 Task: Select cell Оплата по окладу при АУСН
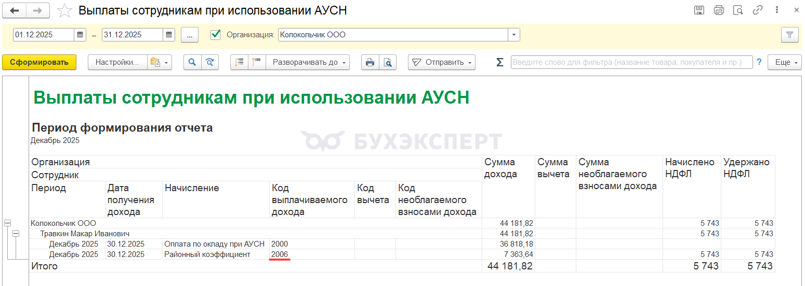pos(216,244)
